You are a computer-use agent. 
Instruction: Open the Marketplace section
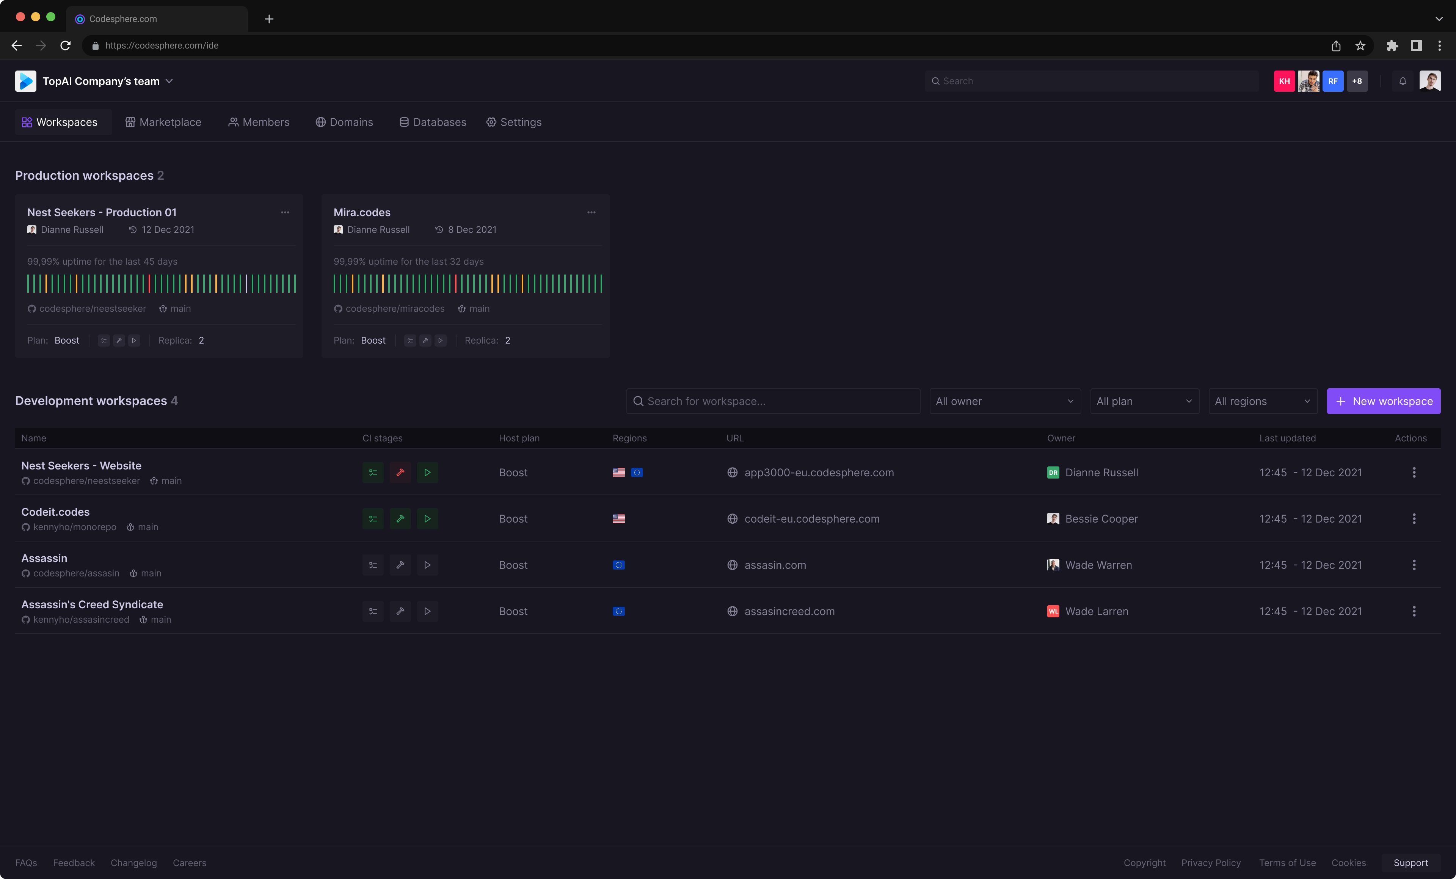tap(163, 122)
